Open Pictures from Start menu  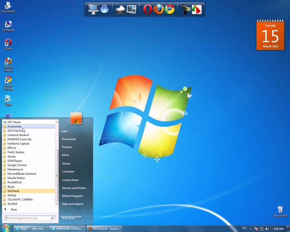click(67, 147)
